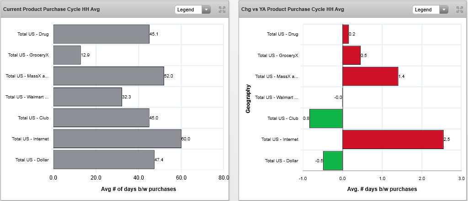This screenshot has width=468, height=201.
Task: Select the Total US - GroceryX gray bar
Action: click(x=67, y=55)
